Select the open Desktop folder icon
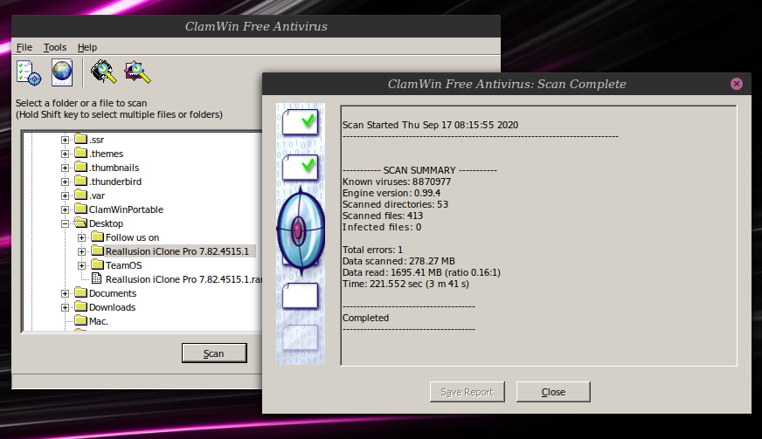The height and width of the screenshot is (439, 762). click(80, 223)
